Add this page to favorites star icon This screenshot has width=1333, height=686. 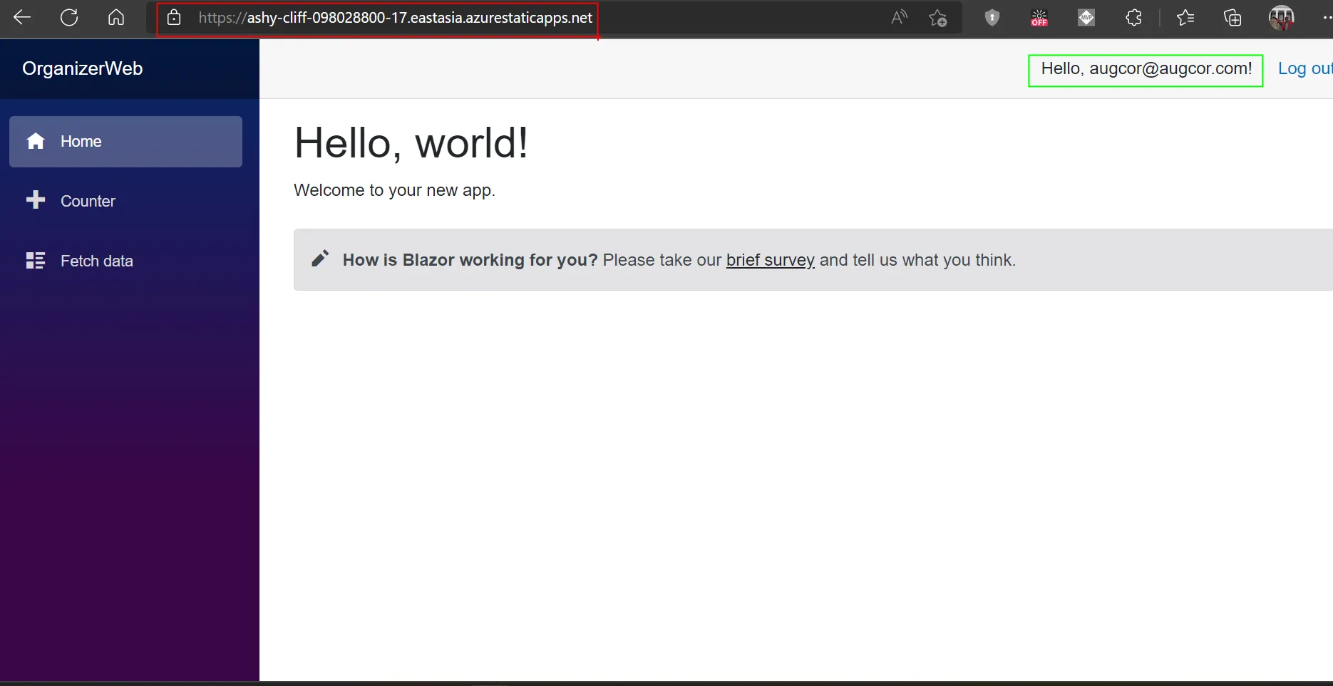point(937,18)
